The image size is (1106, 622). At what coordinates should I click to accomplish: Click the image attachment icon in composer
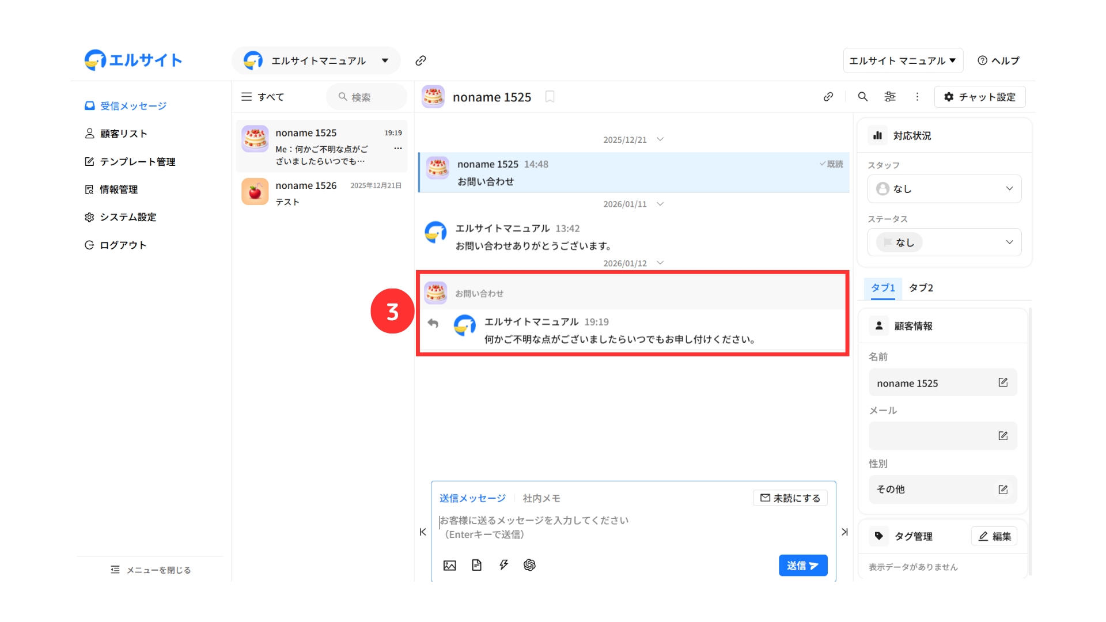point(449,566)
